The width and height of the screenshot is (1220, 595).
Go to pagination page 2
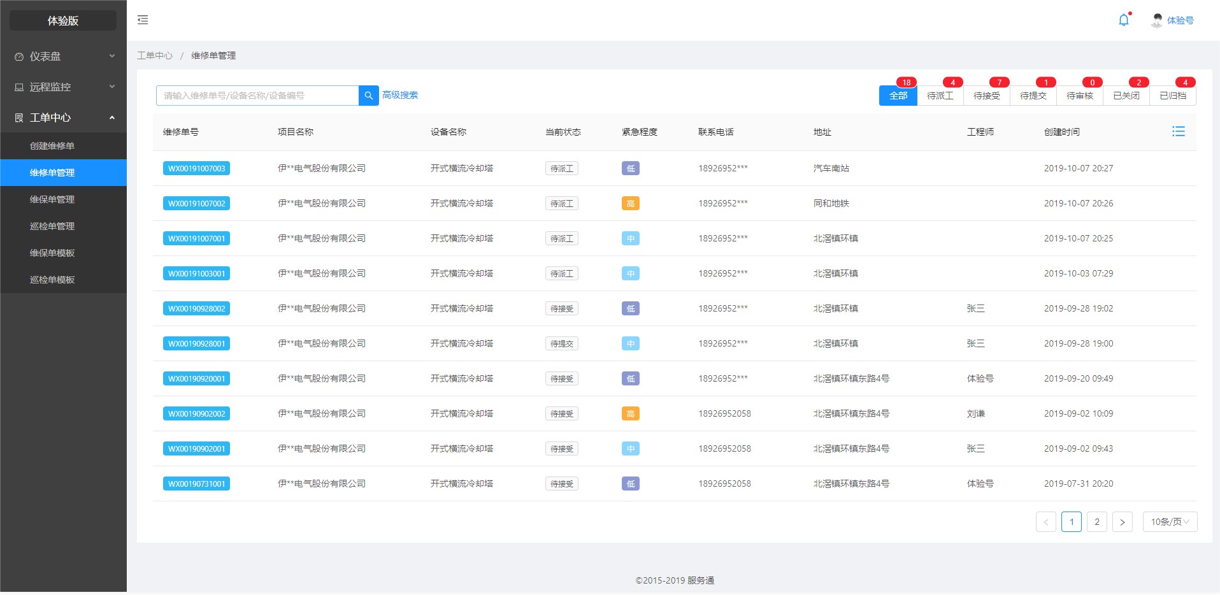1097,522
